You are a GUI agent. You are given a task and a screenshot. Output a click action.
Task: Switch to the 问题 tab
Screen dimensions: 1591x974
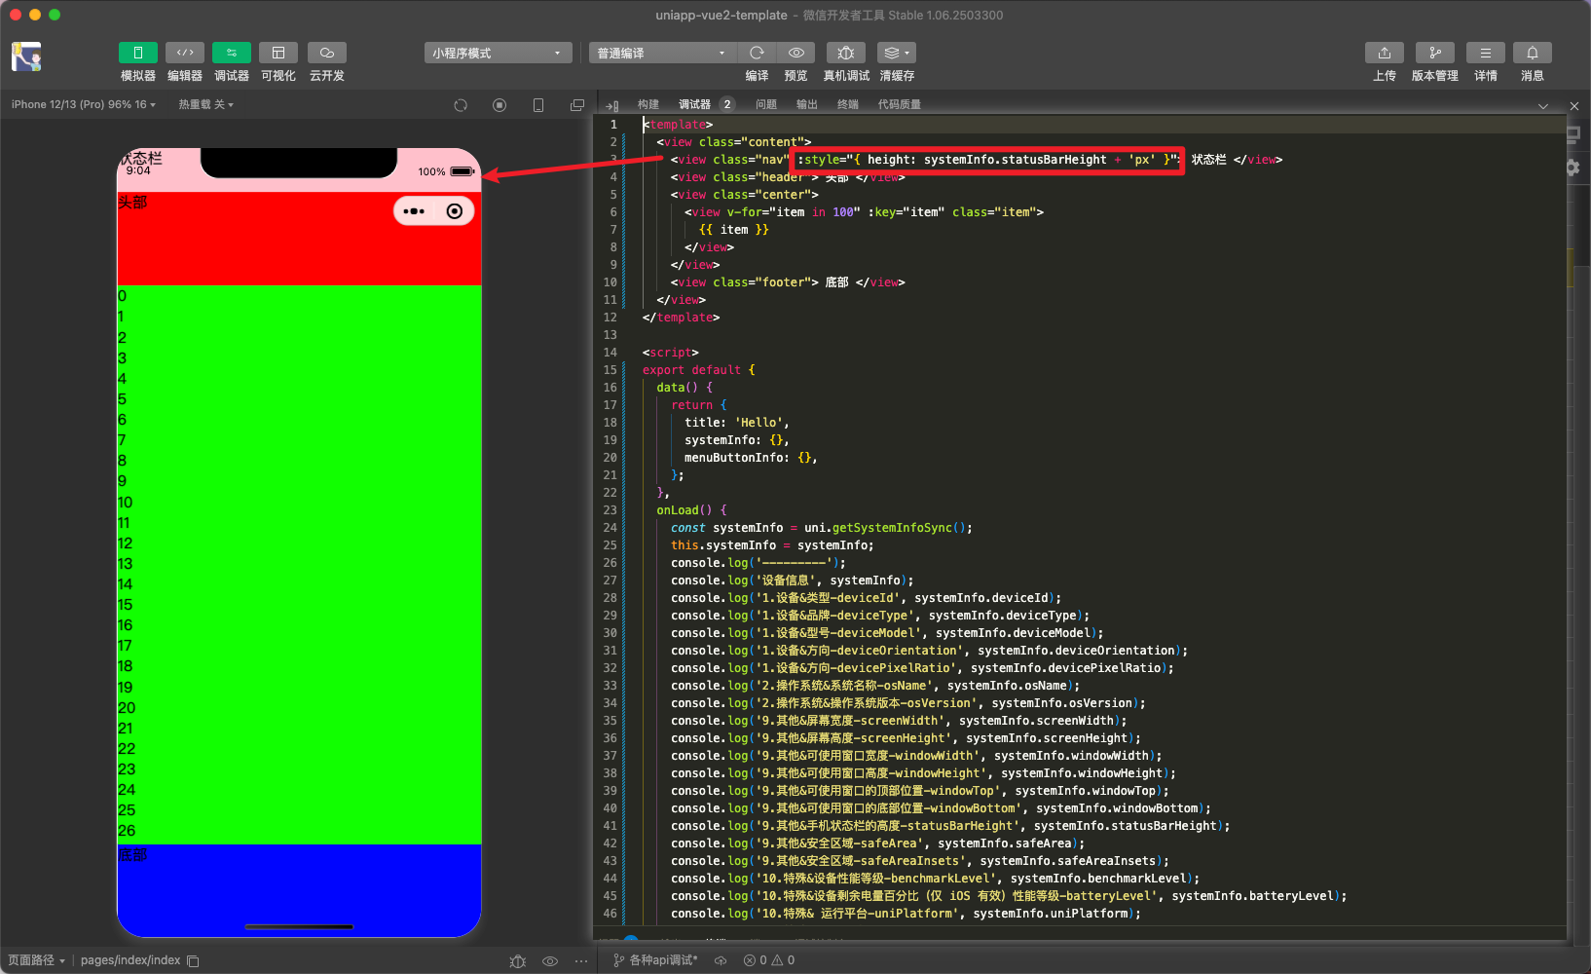pos(766,104)
